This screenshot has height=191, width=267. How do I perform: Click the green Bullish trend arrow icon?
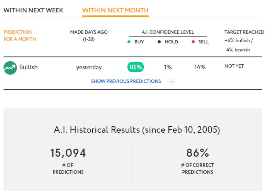(x=10, y=68)
